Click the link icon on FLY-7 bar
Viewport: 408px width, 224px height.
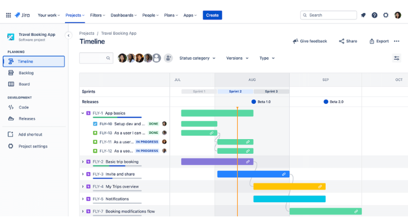356,211
